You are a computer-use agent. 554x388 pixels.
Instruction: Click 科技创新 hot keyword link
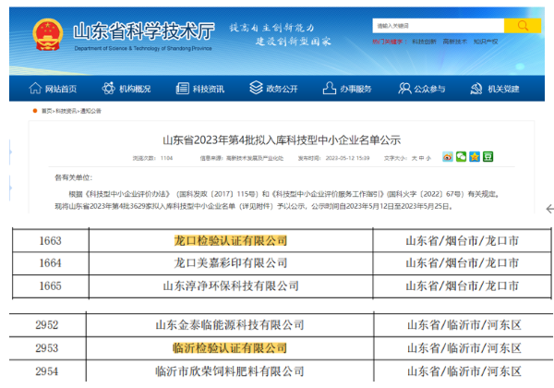(x=423, y=42)
